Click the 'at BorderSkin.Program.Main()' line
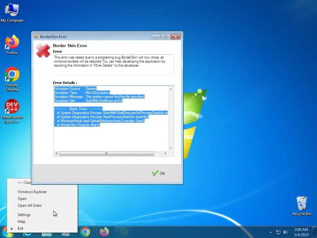Screen dimensions: 317x238 click(77, 125)
